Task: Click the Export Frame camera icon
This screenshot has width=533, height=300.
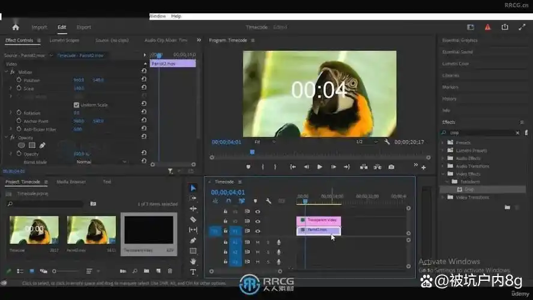Action: click(391, 167)
